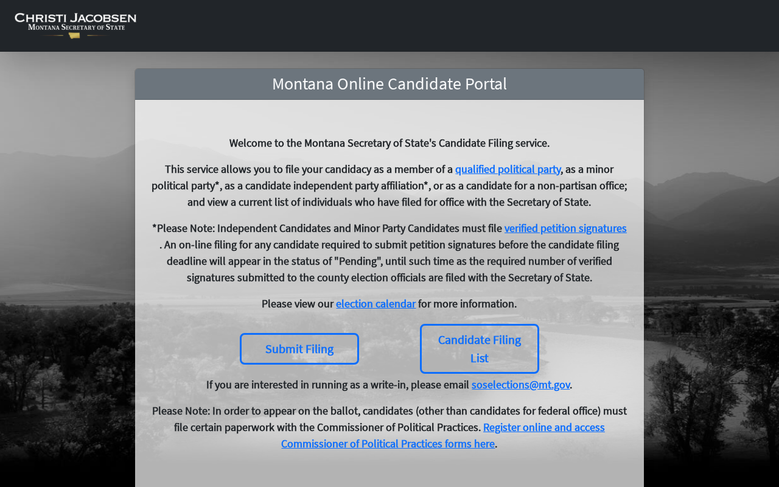779x487 pixels.
Task: Click the Independent Candidates note paragraph
Action: click(x=389, y=261)
